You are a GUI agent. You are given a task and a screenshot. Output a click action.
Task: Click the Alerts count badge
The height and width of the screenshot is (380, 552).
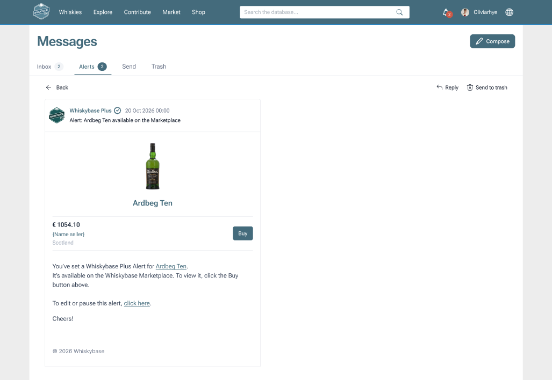click(102, 67)
